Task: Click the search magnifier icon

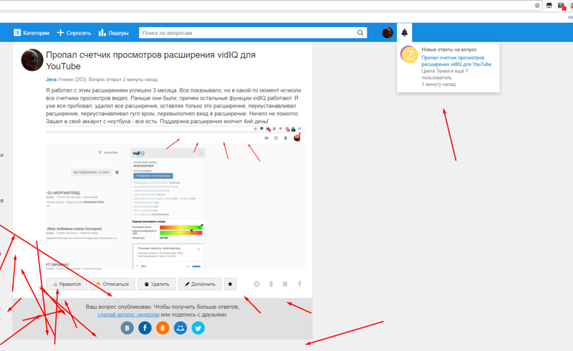Action: point(360,33)
